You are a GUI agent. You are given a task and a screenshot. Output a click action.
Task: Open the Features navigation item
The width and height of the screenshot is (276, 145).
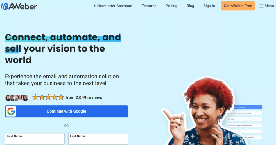pos(149,6)
